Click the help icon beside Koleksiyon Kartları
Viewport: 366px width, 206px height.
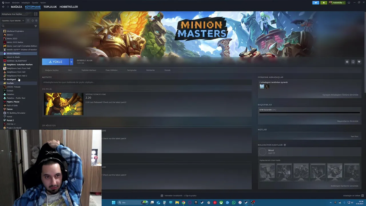[x=285, y=145]
